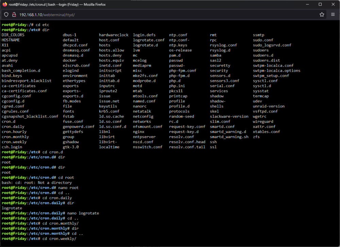Maximize the Firefox window

(x=320, y=4)
